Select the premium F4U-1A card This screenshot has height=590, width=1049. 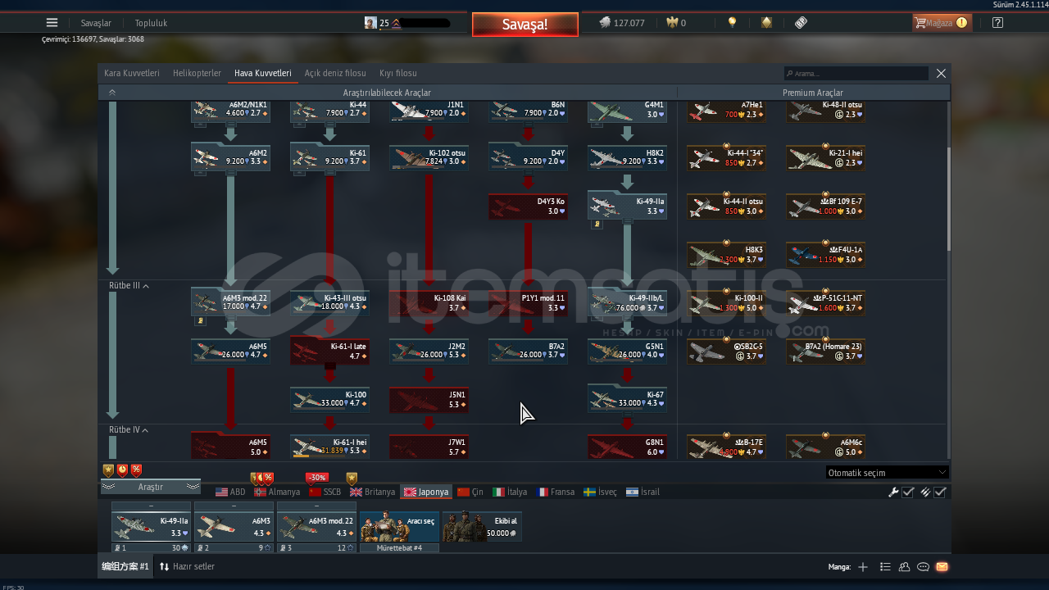pos(825,255)
